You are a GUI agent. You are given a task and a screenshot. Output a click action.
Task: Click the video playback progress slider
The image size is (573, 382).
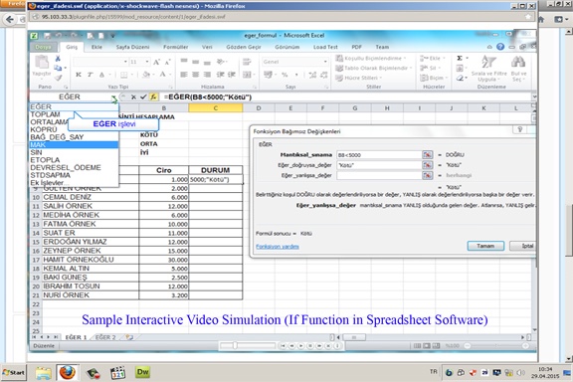click(248, 345)
